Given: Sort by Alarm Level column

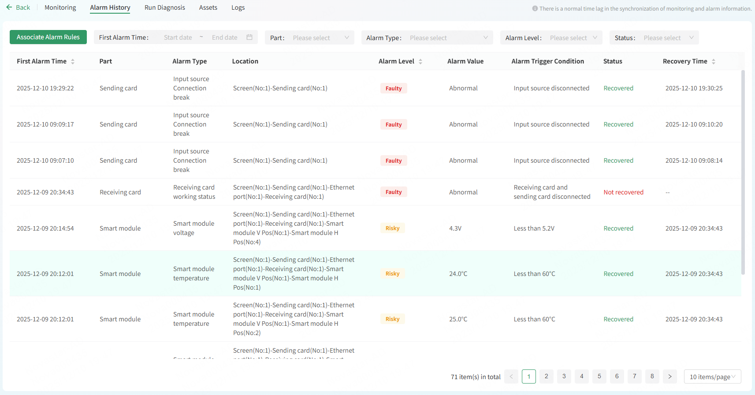Looking at the screenshot, I should (x=420, y=62).
